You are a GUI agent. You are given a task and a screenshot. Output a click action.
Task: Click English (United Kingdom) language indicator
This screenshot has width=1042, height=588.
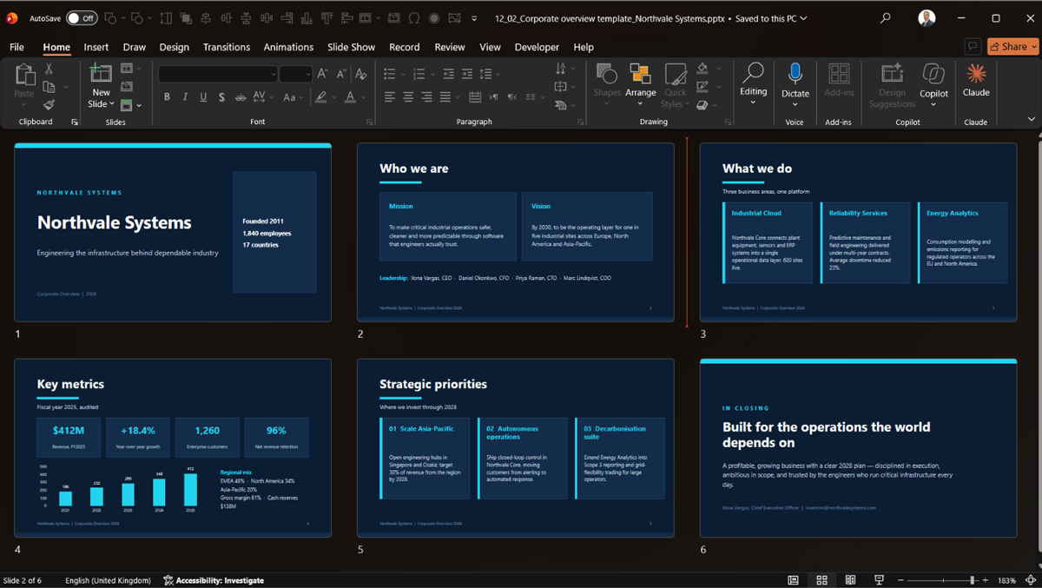point(108,580)
